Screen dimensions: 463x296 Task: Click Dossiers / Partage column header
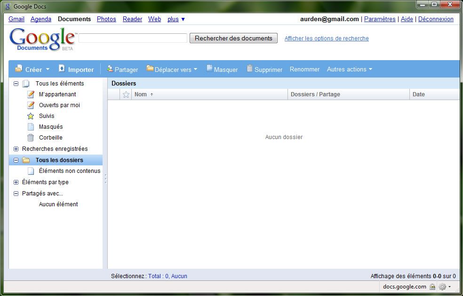point(315,94)
